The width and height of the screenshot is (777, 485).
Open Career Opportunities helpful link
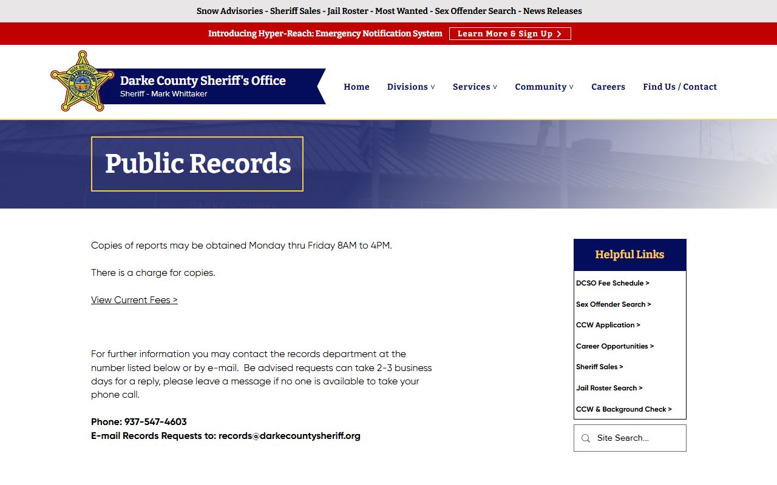(615, 346)
